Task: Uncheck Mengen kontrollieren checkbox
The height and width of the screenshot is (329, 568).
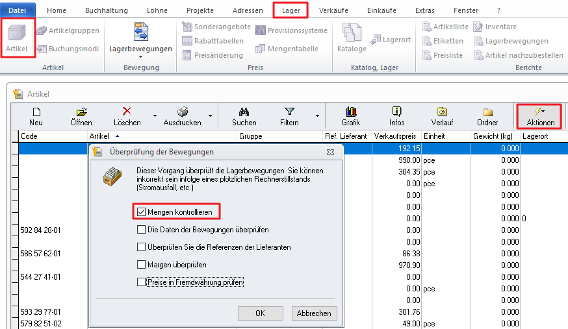Action: tap(142, 211)
